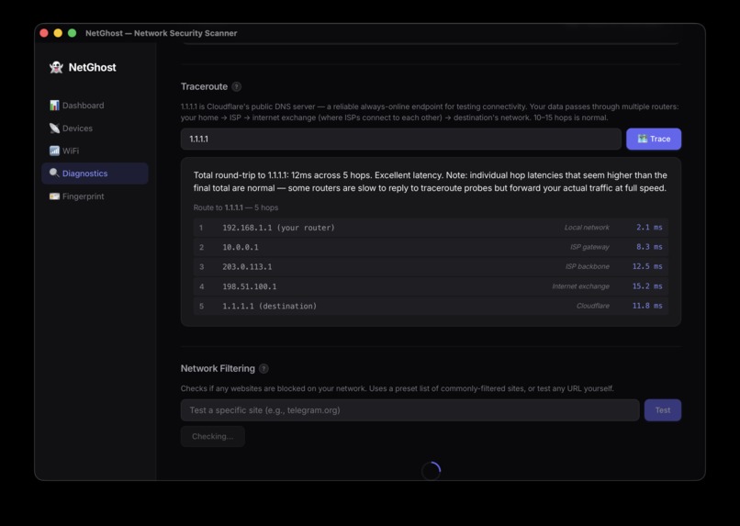The height and width of the screenshot is (526, 740).
Task: Click the NetGhost ghost logo icon
Action: point(56,67)
